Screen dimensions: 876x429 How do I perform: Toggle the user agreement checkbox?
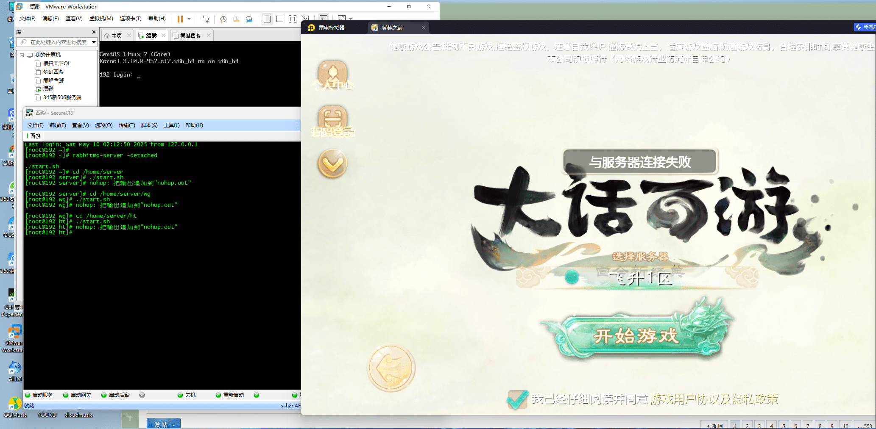pos(517,399)
